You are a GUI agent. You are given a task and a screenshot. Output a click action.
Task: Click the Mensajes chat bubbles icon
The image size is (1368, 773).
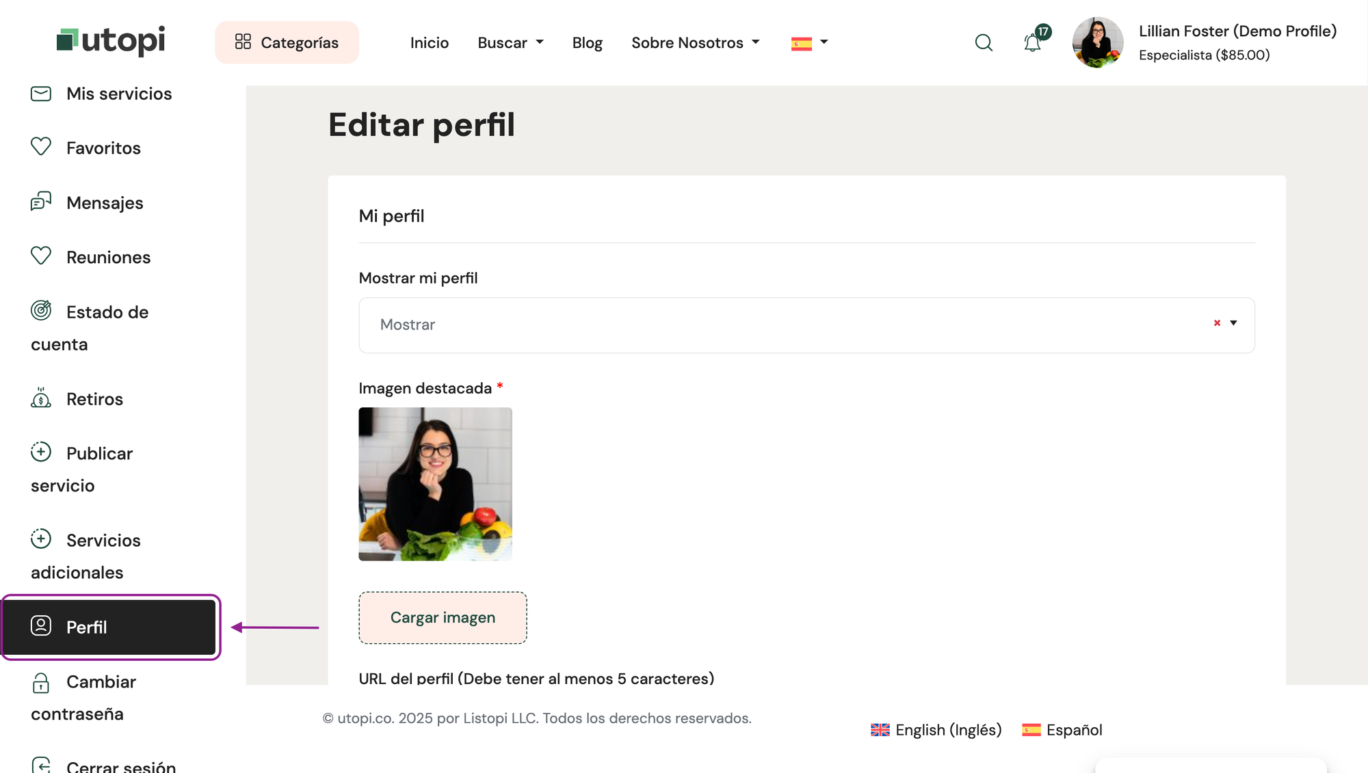coord(41,201)
